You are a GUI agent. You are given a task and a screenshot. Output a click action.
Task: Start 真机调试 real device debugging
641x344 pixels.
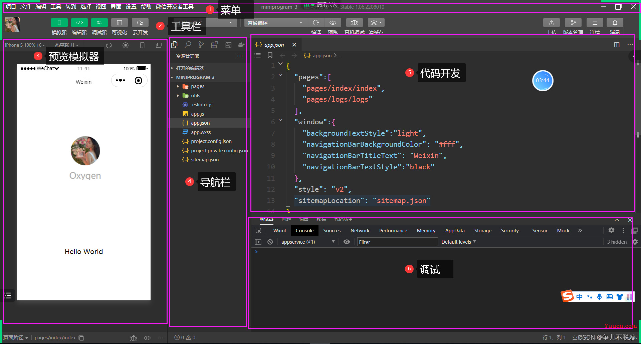click(354, 23)
